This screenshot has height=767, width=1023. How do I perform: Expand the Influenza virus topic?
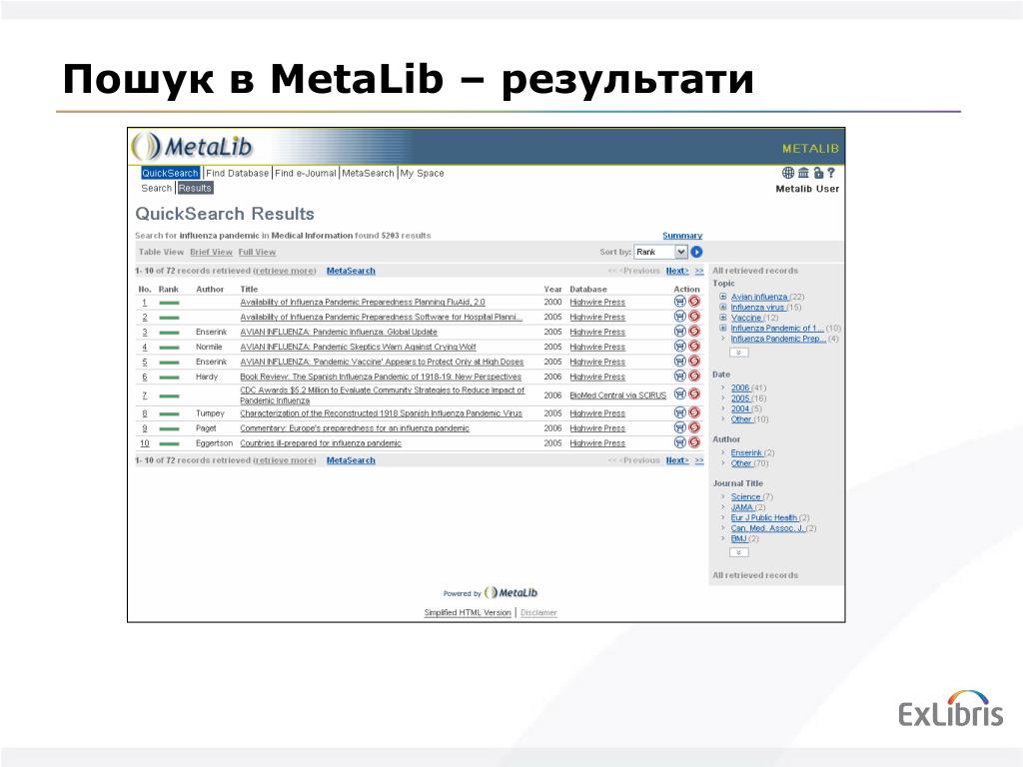pos(723,308)
